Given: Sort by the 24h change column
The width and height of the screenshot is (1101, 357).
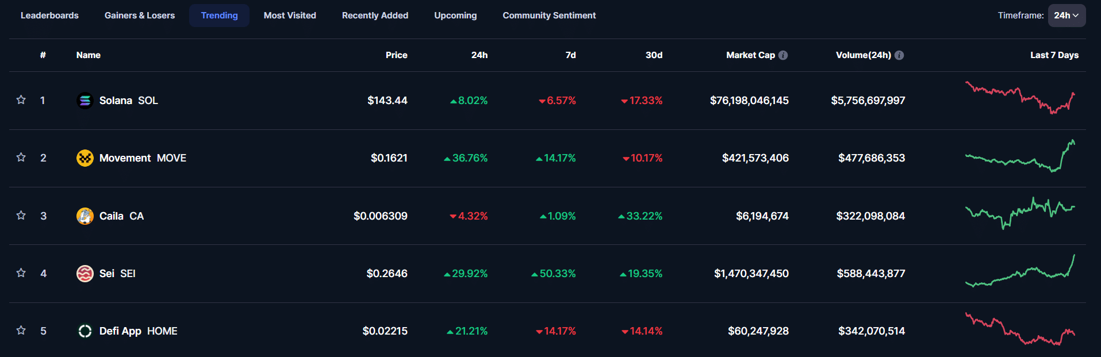Looking at the screenshot, I should tap(479, 55).
